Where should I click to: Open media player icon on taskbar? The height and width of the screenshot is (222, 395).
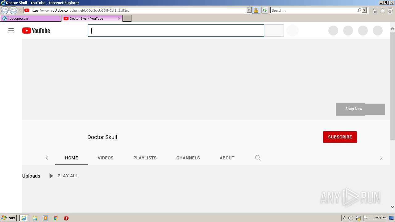coord(45,218)
